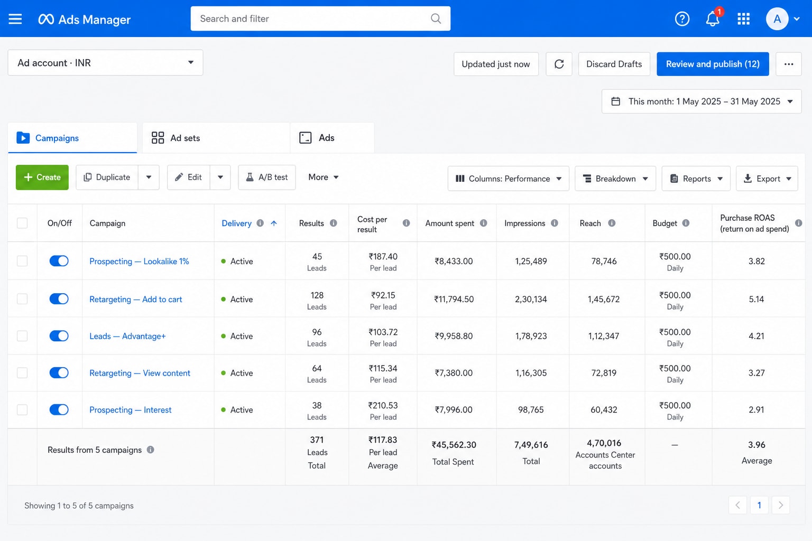Open the Ad account INR dropdown
Screen dimensions: 812x541
pyautogui.click(x=105, y=63)
